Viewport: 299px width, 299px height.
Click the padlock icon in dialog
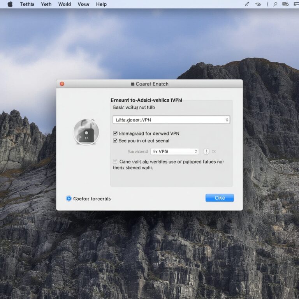click(x=86, y=132)
